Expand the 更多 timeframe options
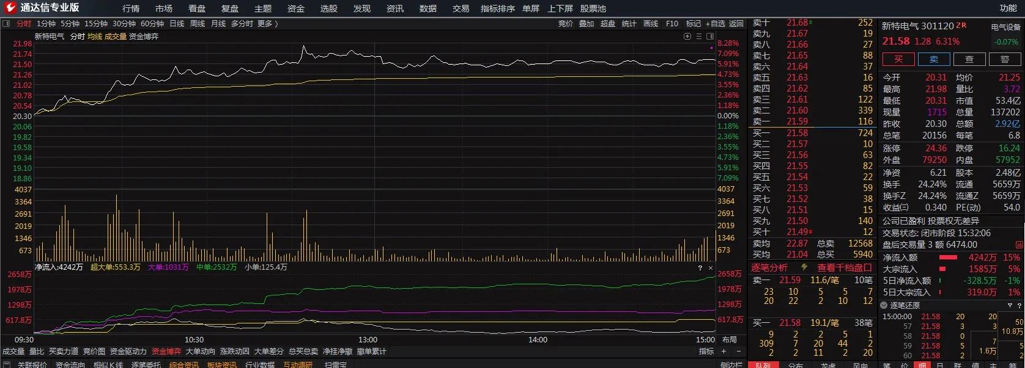This screenshot has width=1025, height=368. point(267,24)
